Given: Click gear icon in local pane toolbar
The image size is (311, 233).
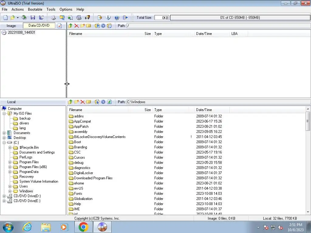Looking at the screenshot, I should [103, 102].
